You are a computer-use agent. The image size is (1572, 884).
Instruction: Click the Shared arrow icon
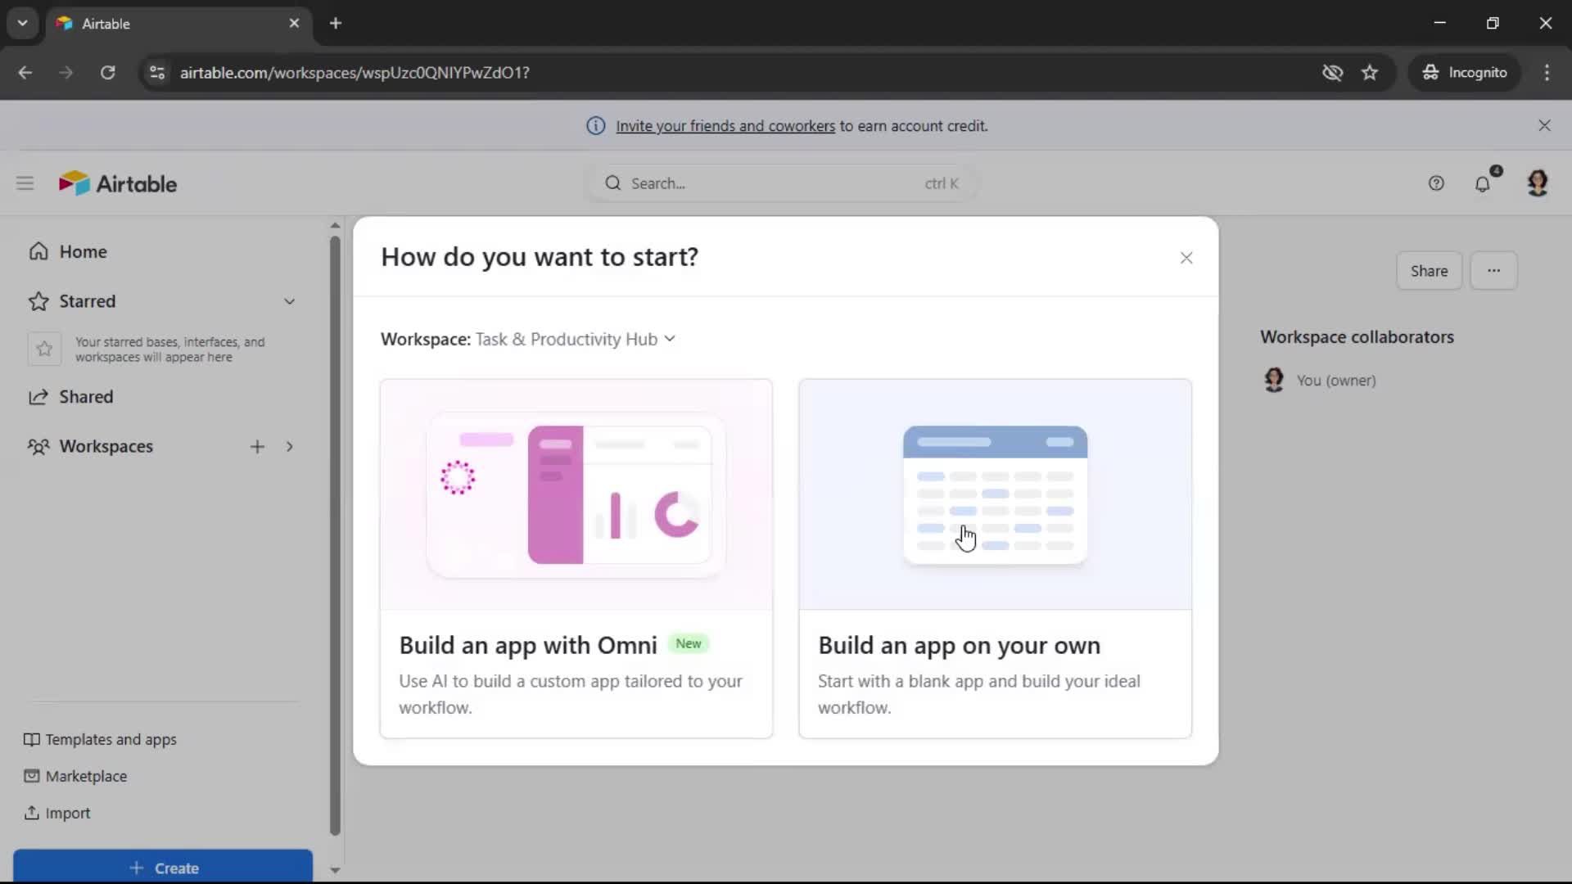[x=38, y=397]
